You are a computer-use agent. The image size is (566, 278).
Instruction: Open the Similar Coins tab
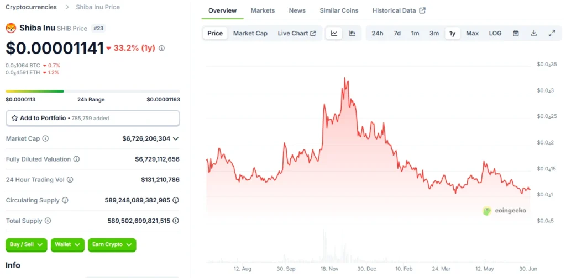tap(339, 10)
